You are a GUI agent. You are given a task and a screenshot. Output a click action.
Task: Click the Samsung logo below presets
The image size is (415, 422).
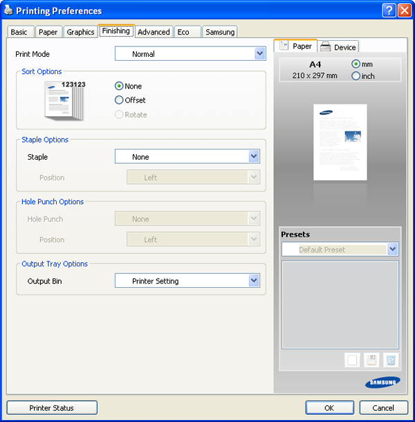tap(382, 382)
